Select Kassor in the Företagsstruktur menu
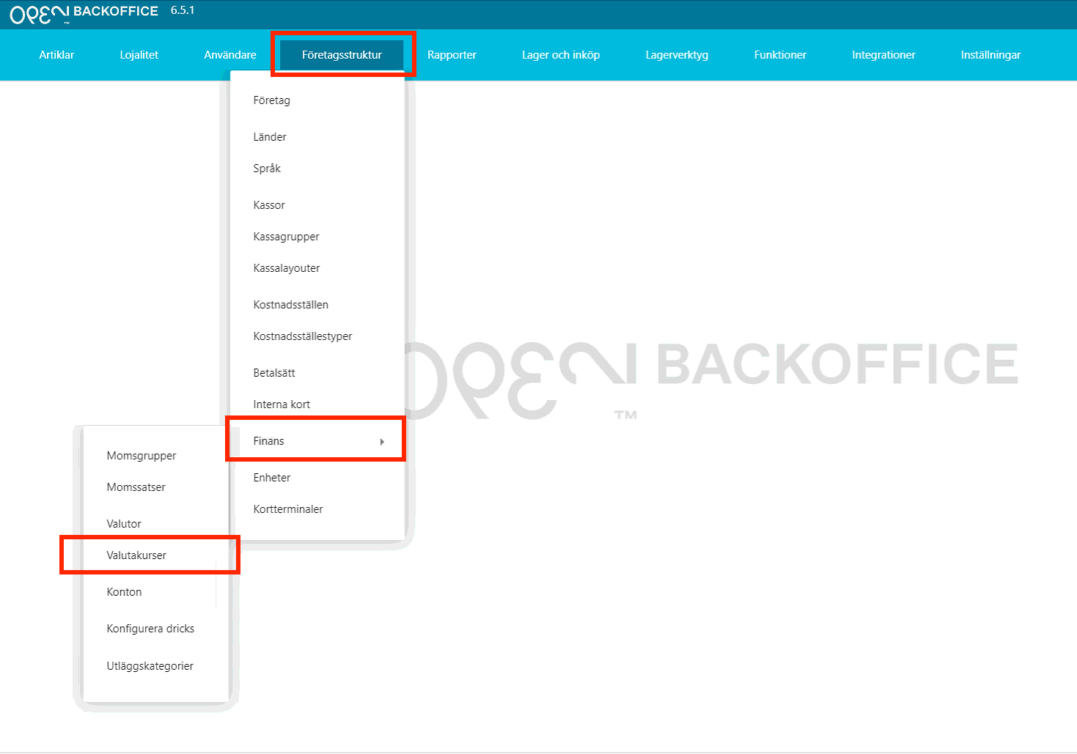The height and width of the screenshot is (754, 1077). click(x=269, y=205)
